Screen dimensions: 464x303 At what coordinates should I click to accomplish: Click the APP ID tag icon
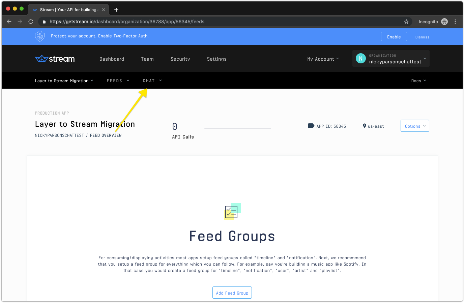[x=311, y=126]
